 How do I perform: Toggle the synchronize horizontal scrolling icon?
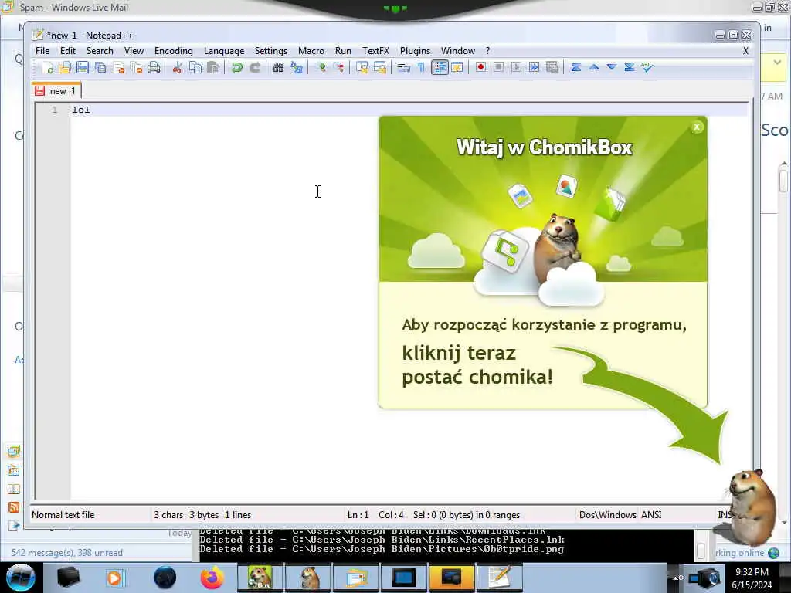pos(380,67)
